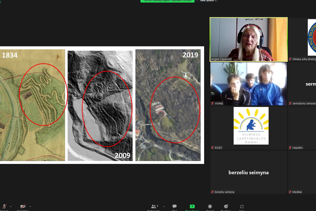Start the camera video
The image size is (316, 211).
(x=22, y=207)
